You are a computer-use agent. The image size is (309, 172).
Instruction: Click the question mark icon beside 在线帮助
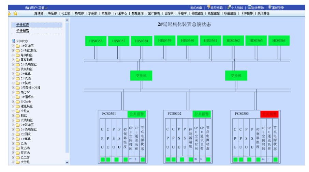(250, 7)
